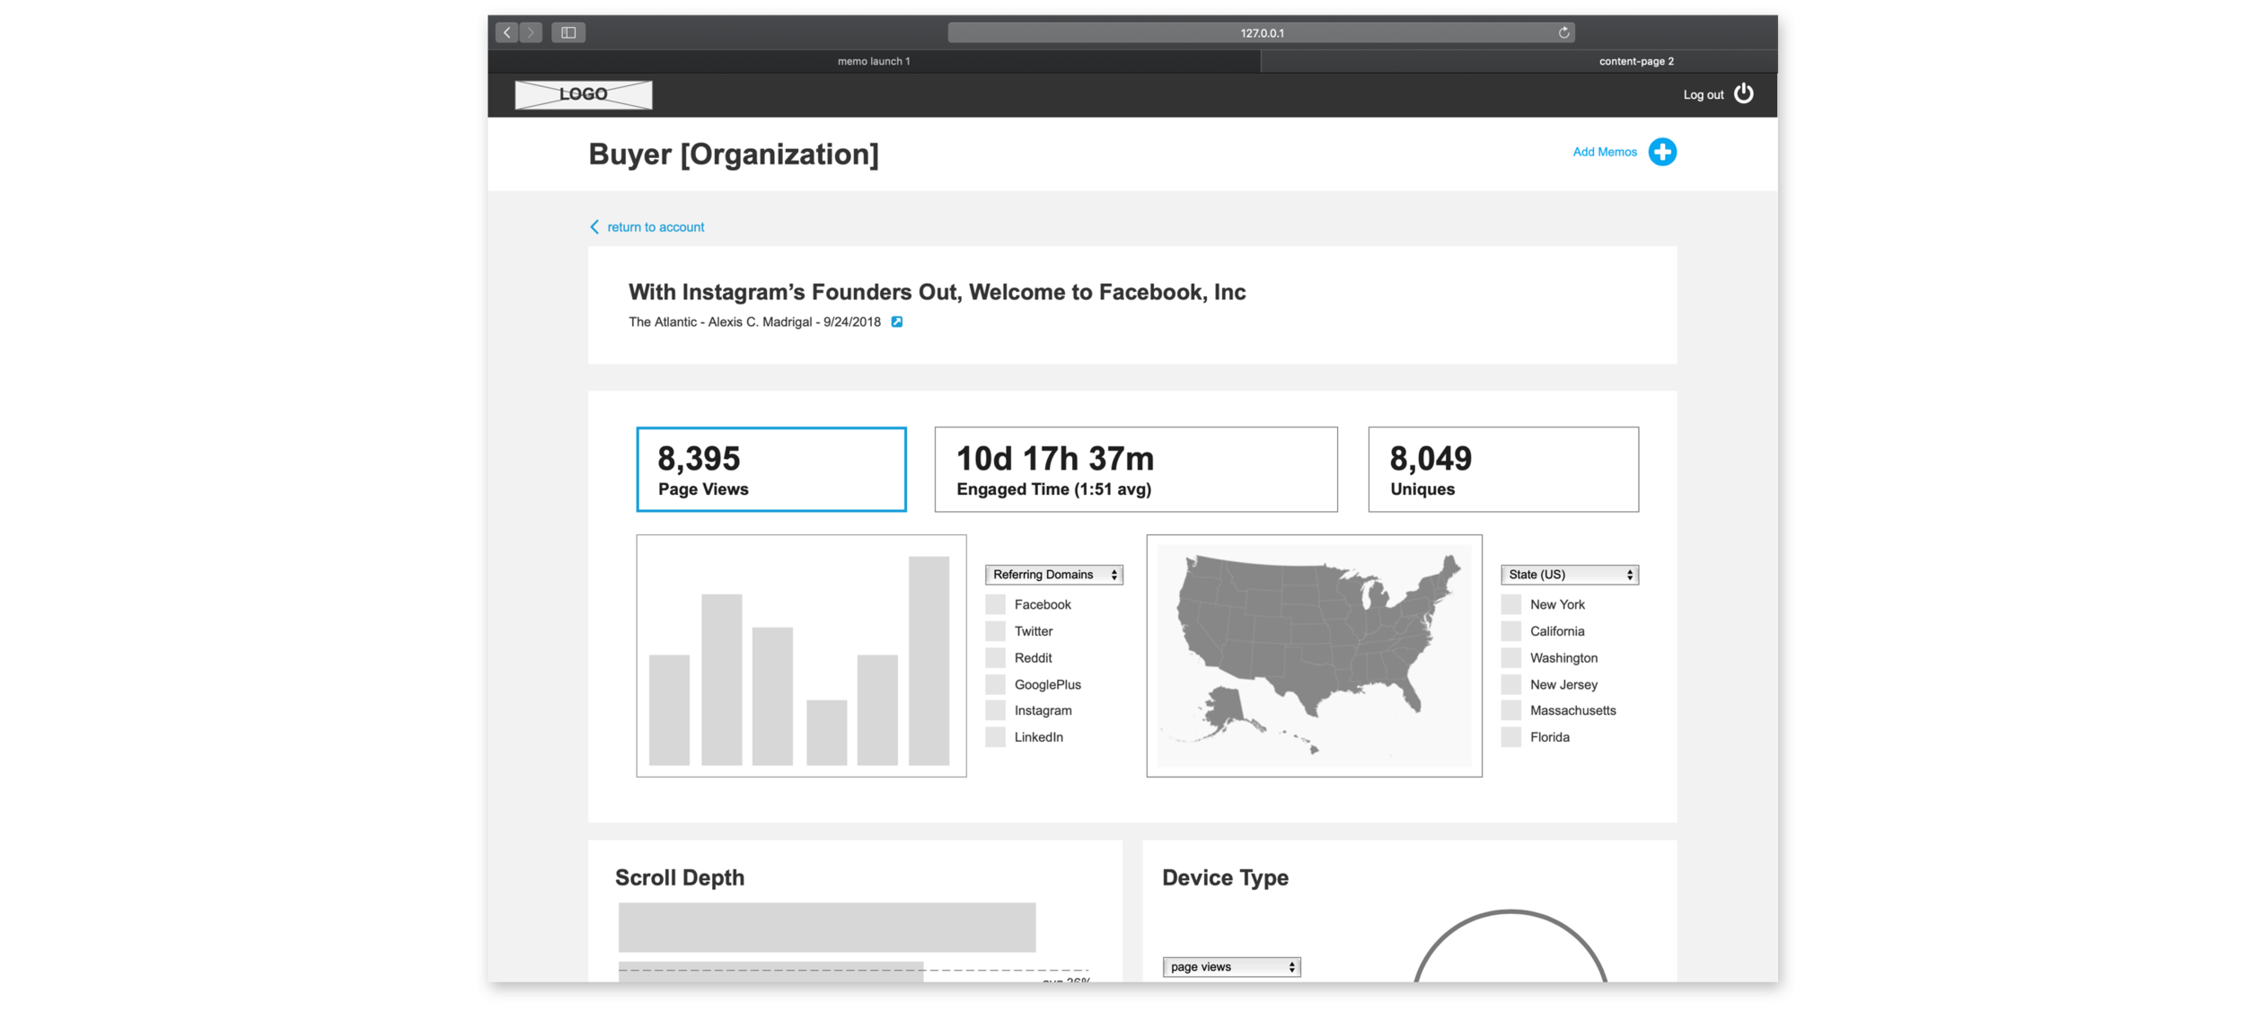Toggle the Instagram legend box
The width and height of the screenshot is (2245, 1012).
click(995, 710)
